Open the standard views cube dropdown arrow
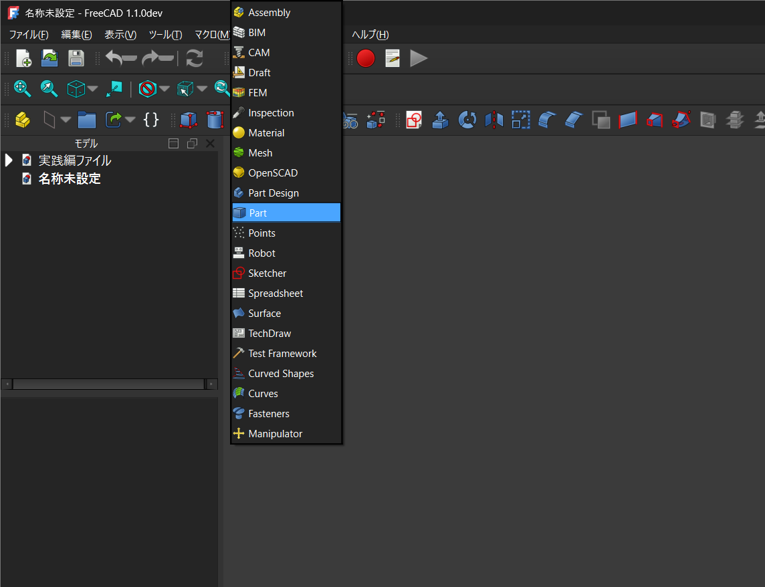The height and width of the screenshot is (587, 765). pyautogui.click(x=93, y=88)
